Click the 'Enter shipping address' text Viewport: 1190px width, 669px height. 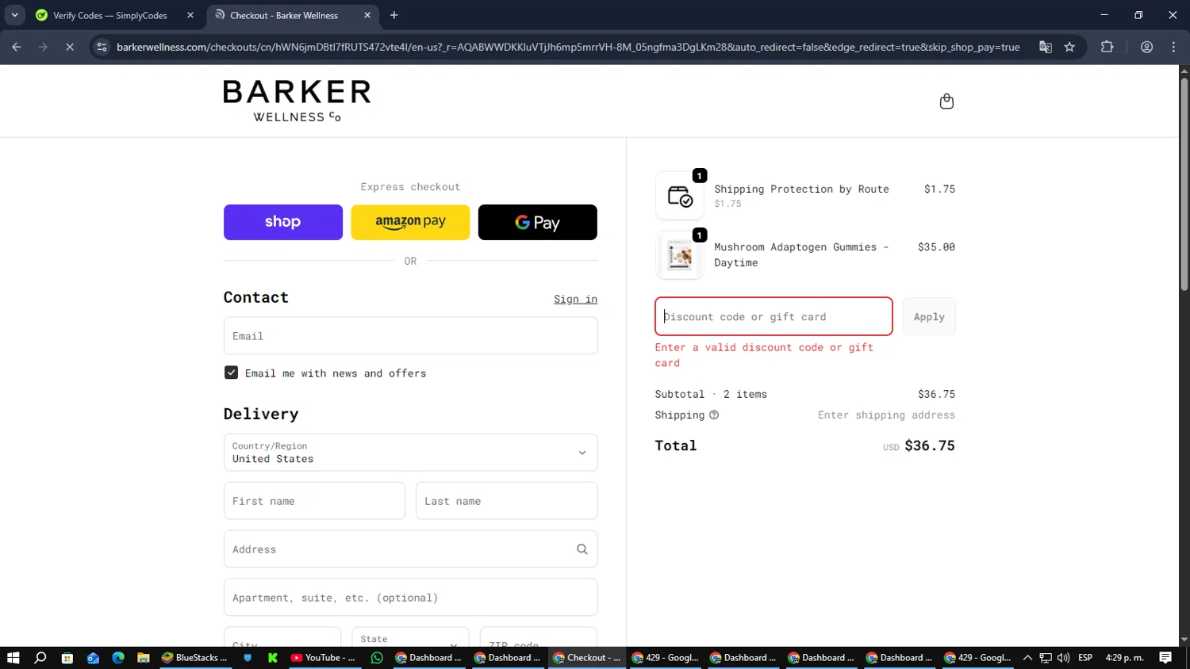point(886,415)
